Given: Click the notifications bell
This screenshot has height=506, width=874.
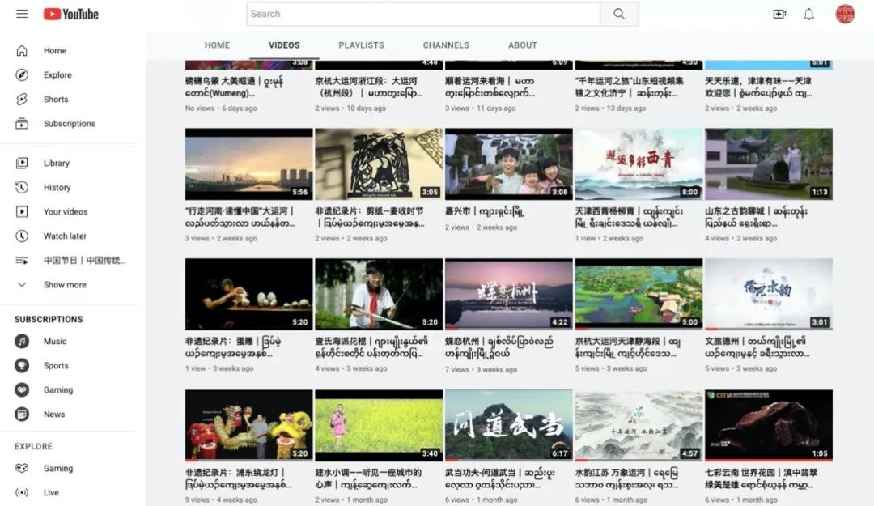Looking at the screenshot, I should click(808, 14).
